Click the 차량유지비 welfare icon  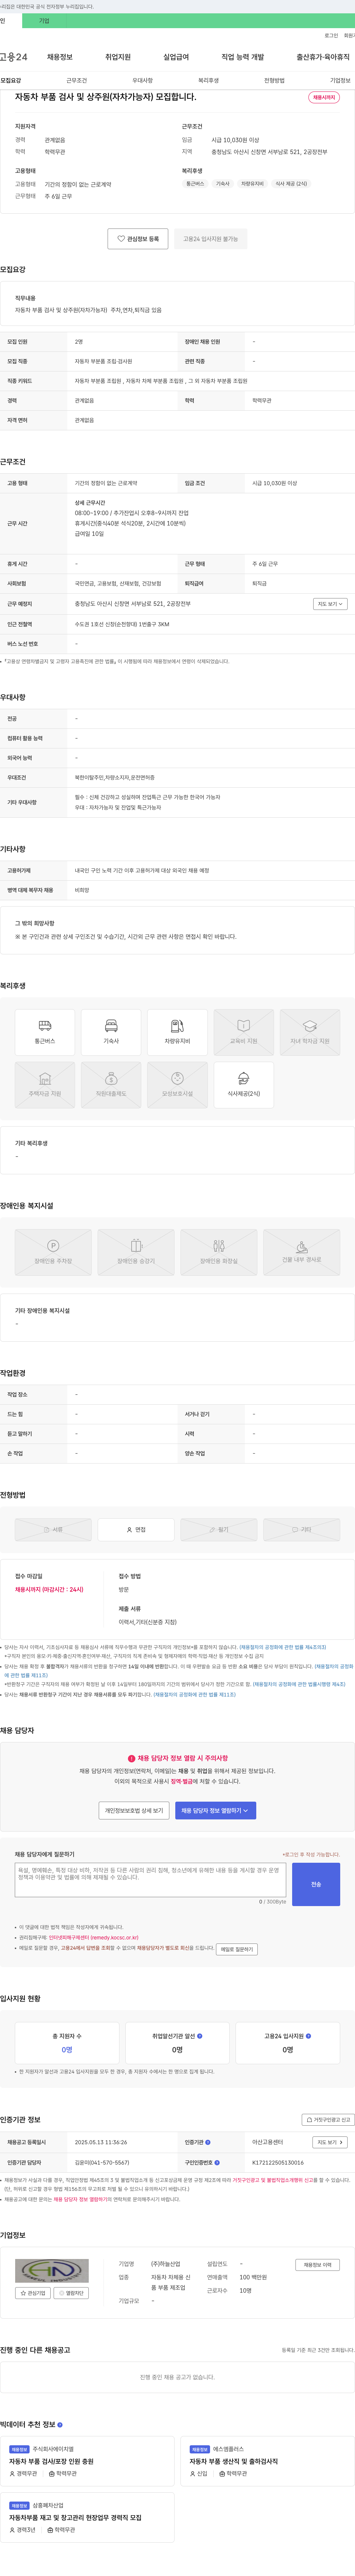click(177, 1032)
